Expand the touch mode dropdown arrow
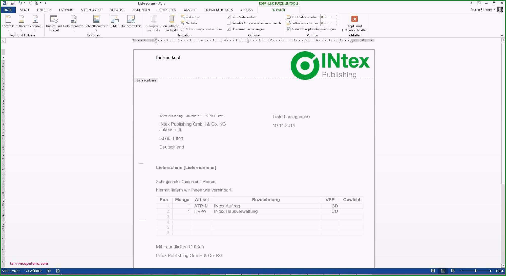Screen dimensions: 506x276 coord(40,3)
